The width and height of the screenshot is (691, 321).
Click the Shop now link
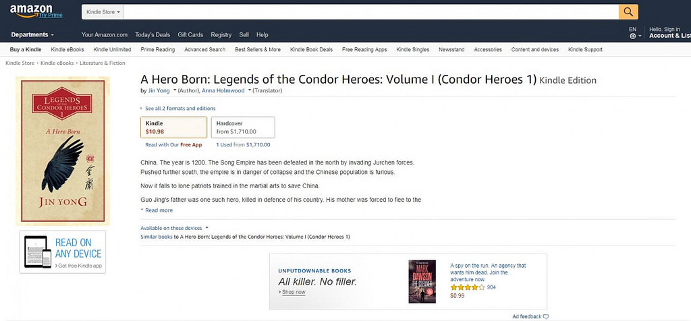(x=293, y=292)
